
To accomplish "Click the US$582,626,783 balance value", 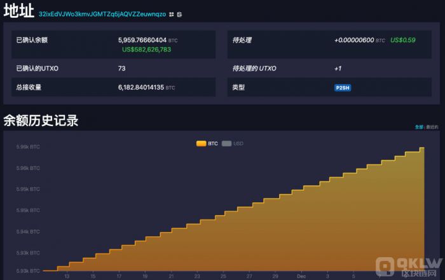I will (146, 49).
